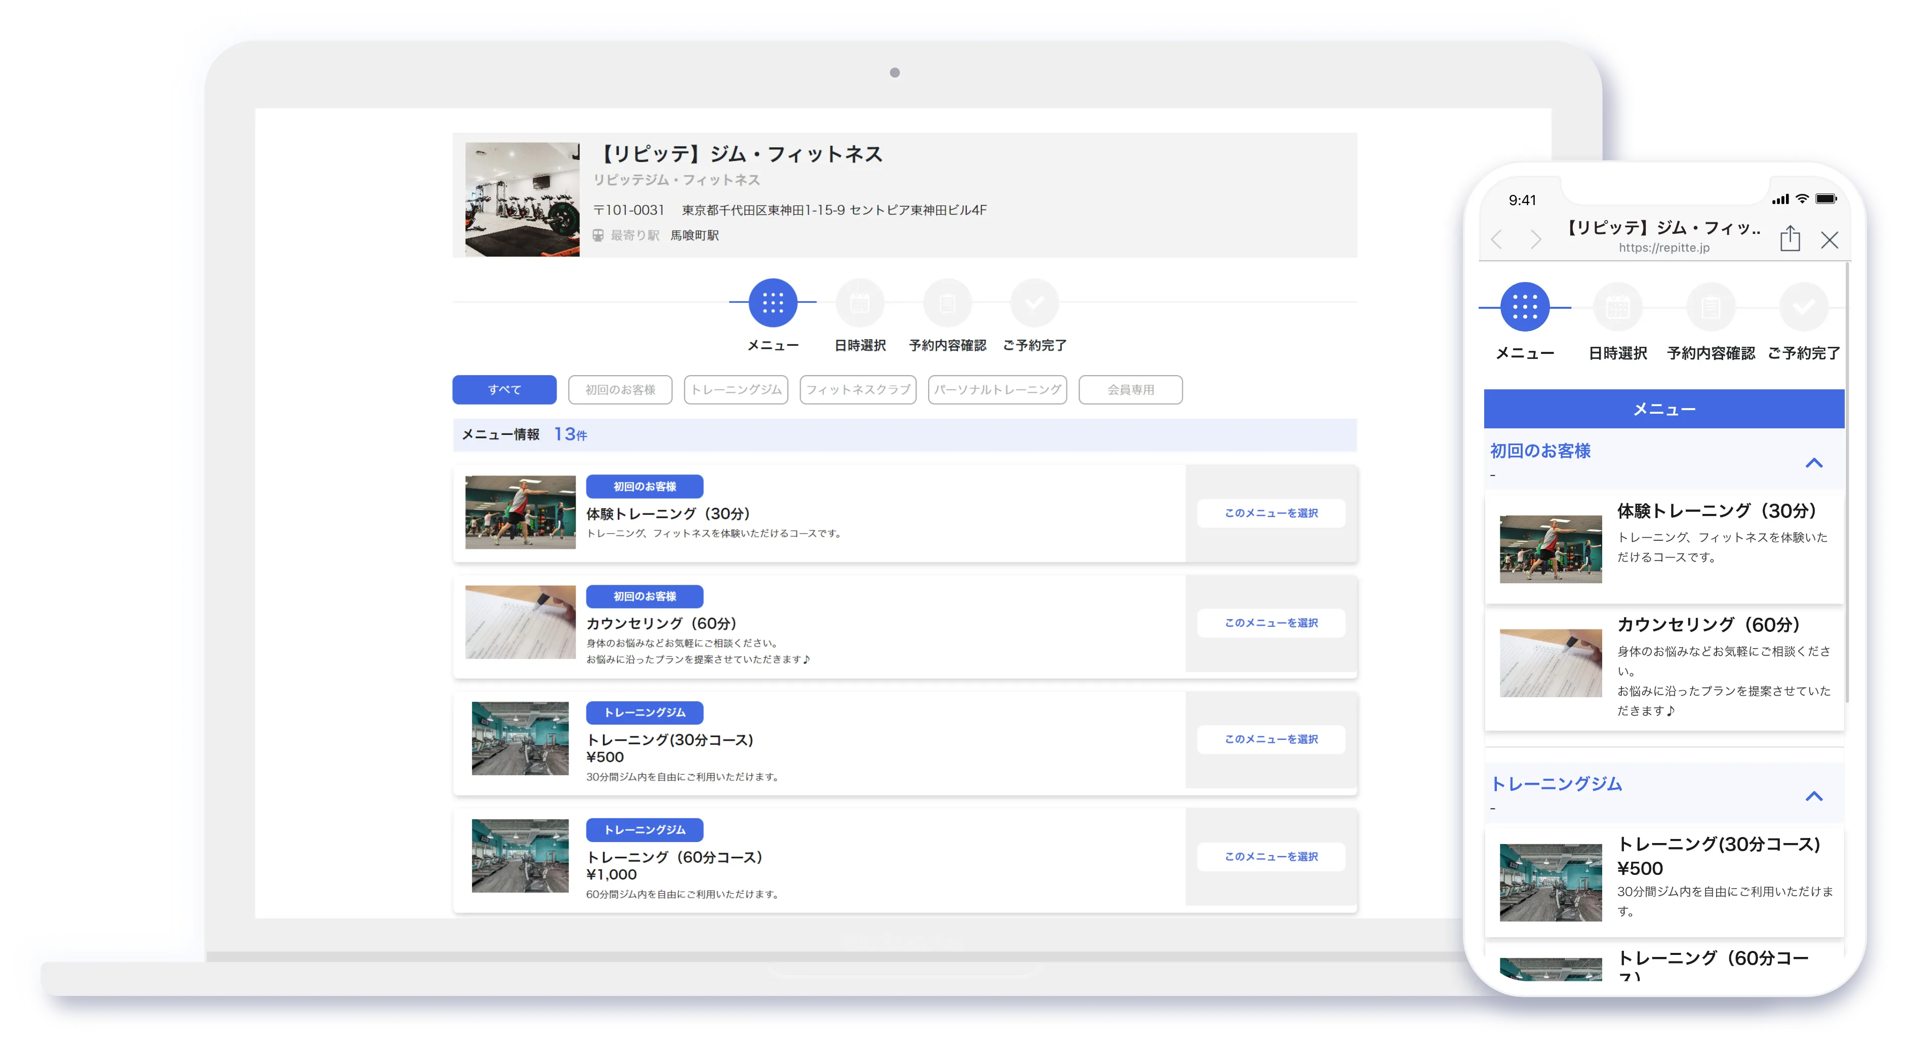This screenshot has height=1040, width=1906.
Task: Choose menu 体験トレーニング（30分）via このメニューを選択
Action: tap(1270, 513)
